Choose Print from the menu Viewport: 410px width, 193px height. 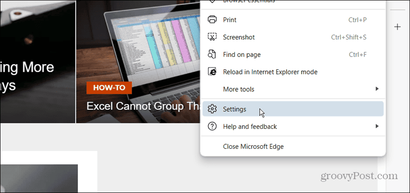pos(293,20)
